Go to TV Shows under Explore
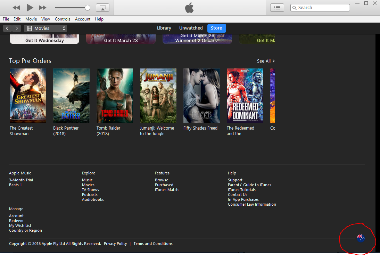Viewport: 380px width, 255px height. [x=90, y=190]
